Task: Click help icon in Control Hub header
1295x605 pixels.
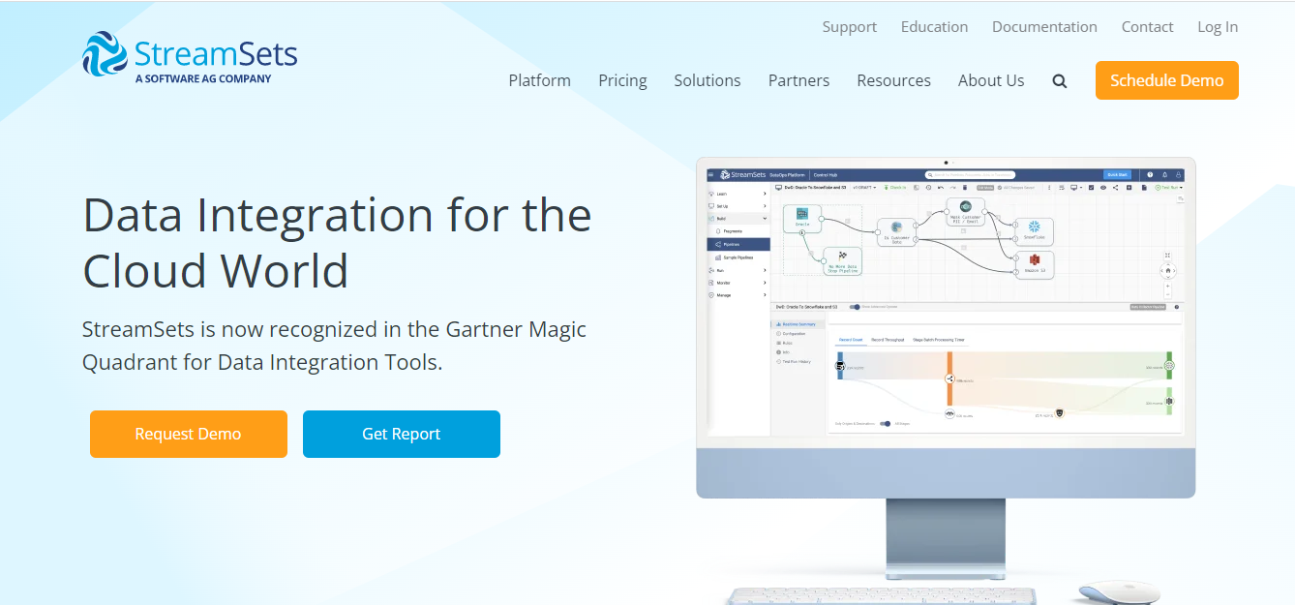Action: 1150,175
